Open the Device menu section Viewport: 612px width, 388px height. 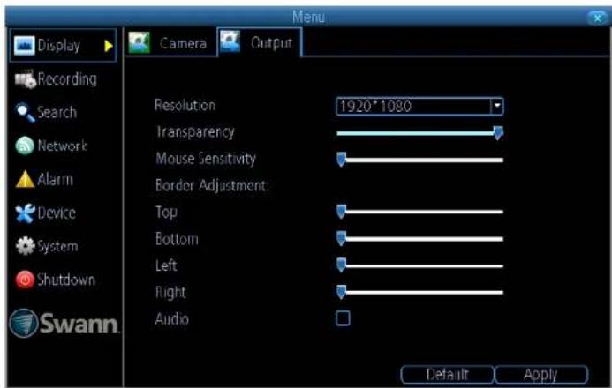(46, 213)
